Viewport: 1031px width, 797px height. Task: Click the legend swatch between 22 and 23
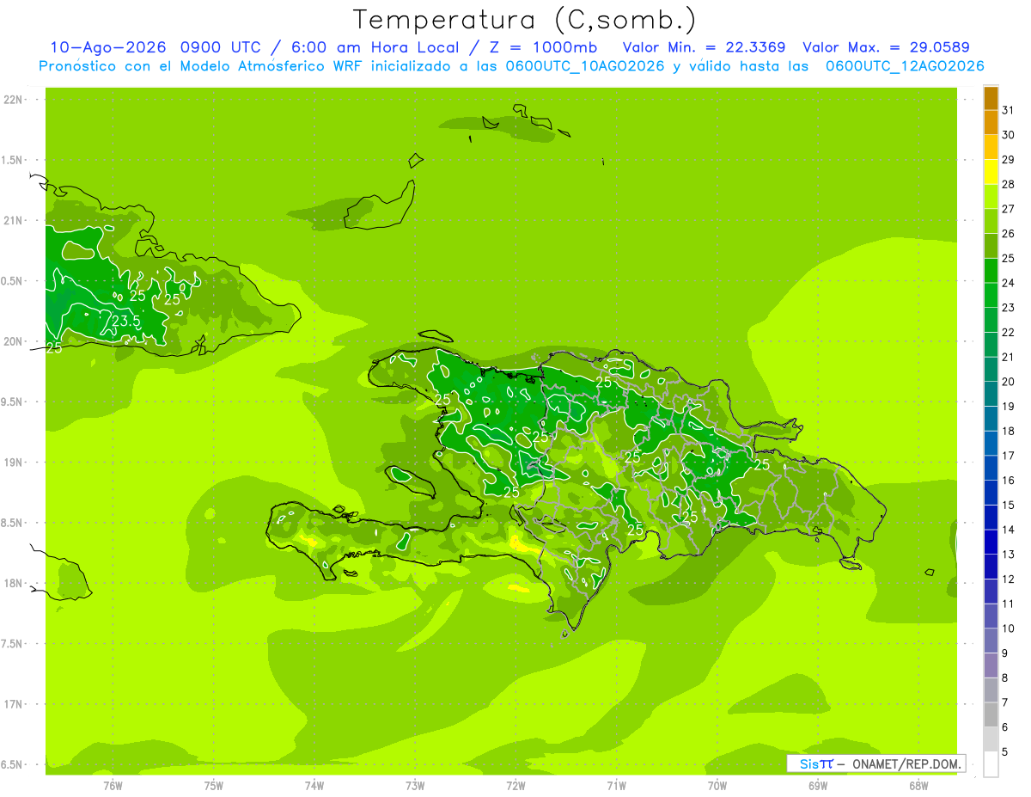tap(991, 320)
